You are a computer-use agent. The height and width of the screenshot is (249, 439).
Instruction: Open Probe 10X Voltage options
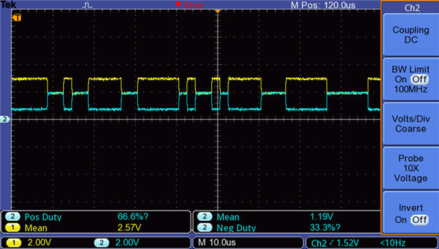[x=410, y=168]
